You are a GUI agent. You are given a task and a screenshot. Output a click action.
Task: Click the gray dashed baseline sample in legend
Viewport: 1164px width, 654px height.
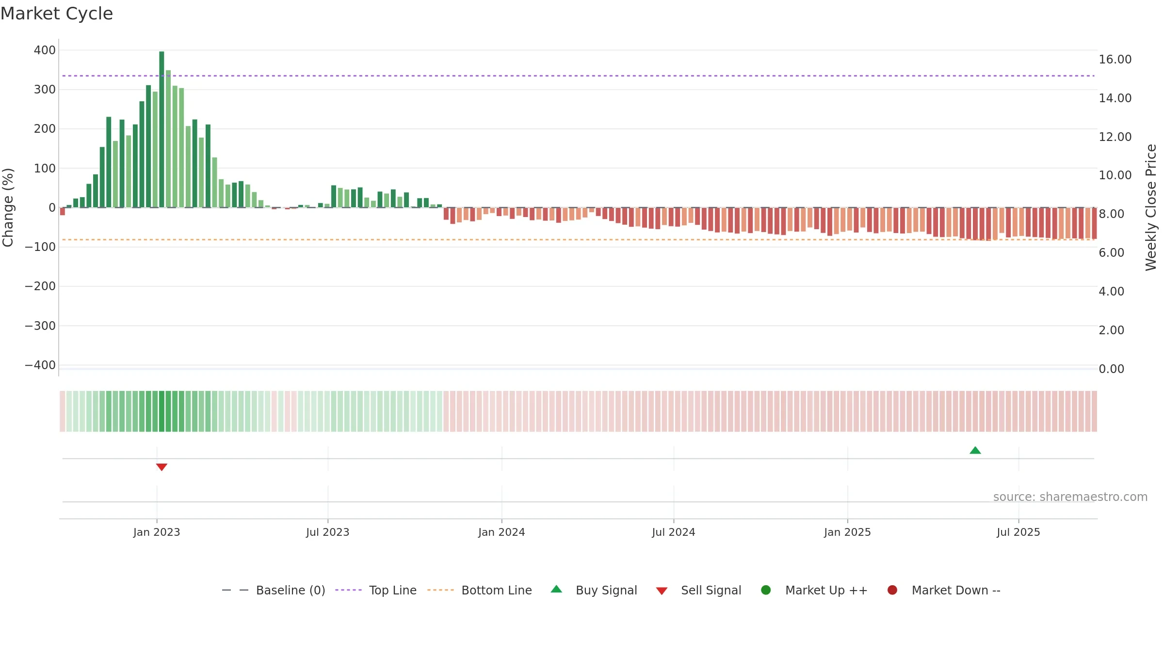235,590
